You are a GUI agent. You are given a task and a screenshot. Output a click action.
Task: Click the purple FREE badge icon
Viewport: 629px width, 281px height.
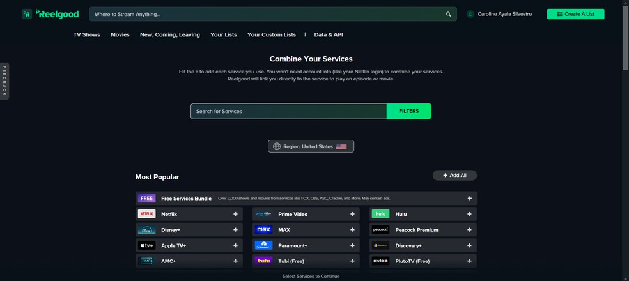tap(147, 199)
